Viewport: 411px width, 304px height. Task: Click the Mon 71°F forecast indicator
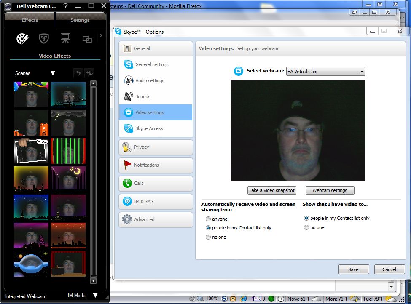tap(342, 299)
